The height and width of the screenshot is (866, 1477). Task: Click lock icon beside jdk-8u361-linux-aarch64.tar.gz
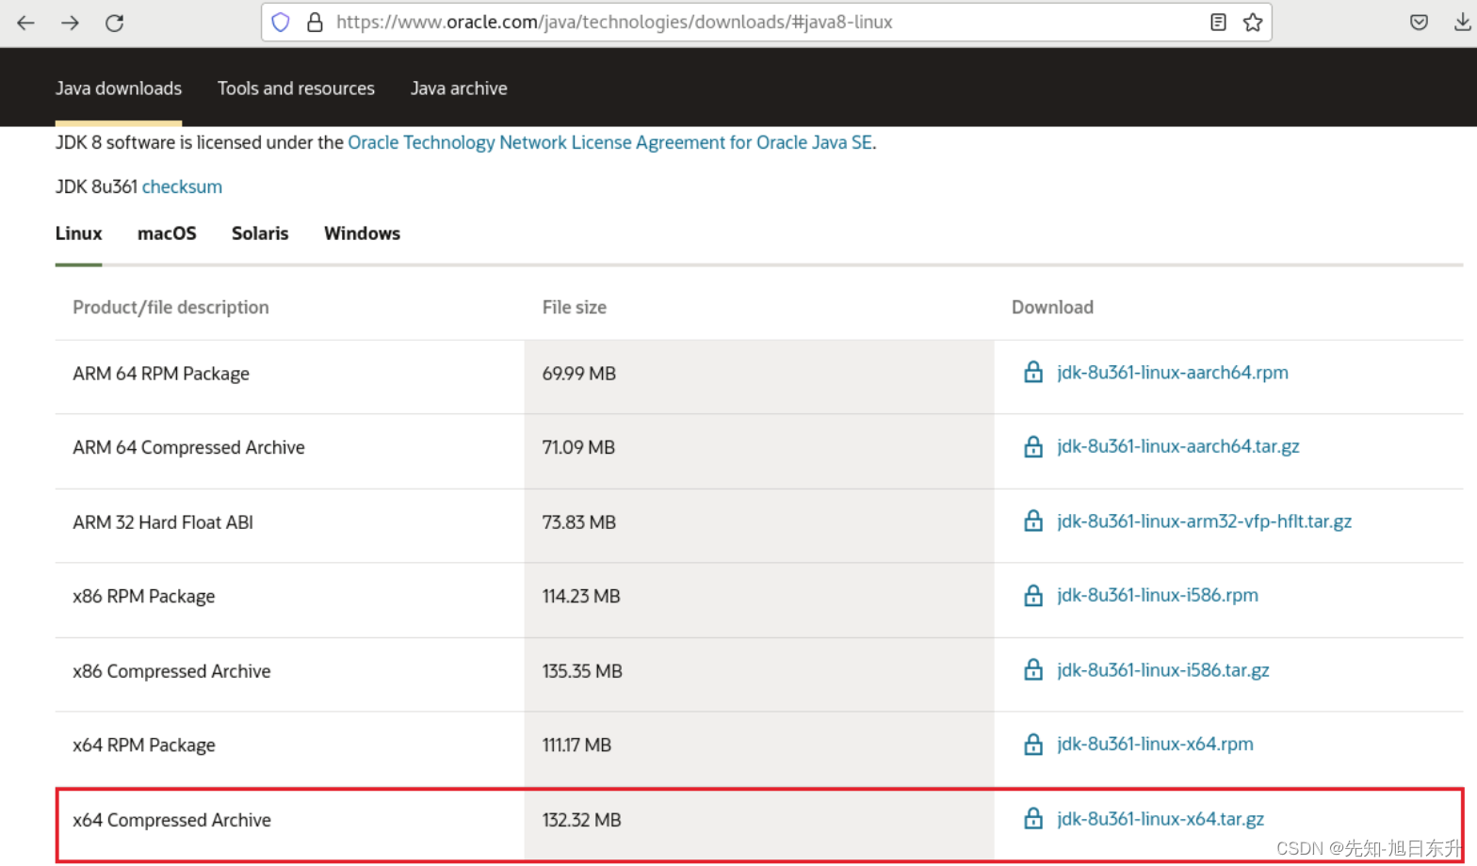1033,446
